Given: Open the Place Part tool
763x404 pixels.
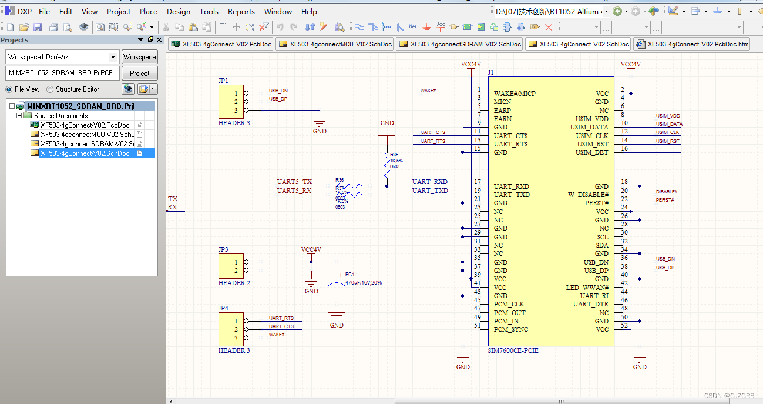Looking at the screenshot, I should (453, 26).
